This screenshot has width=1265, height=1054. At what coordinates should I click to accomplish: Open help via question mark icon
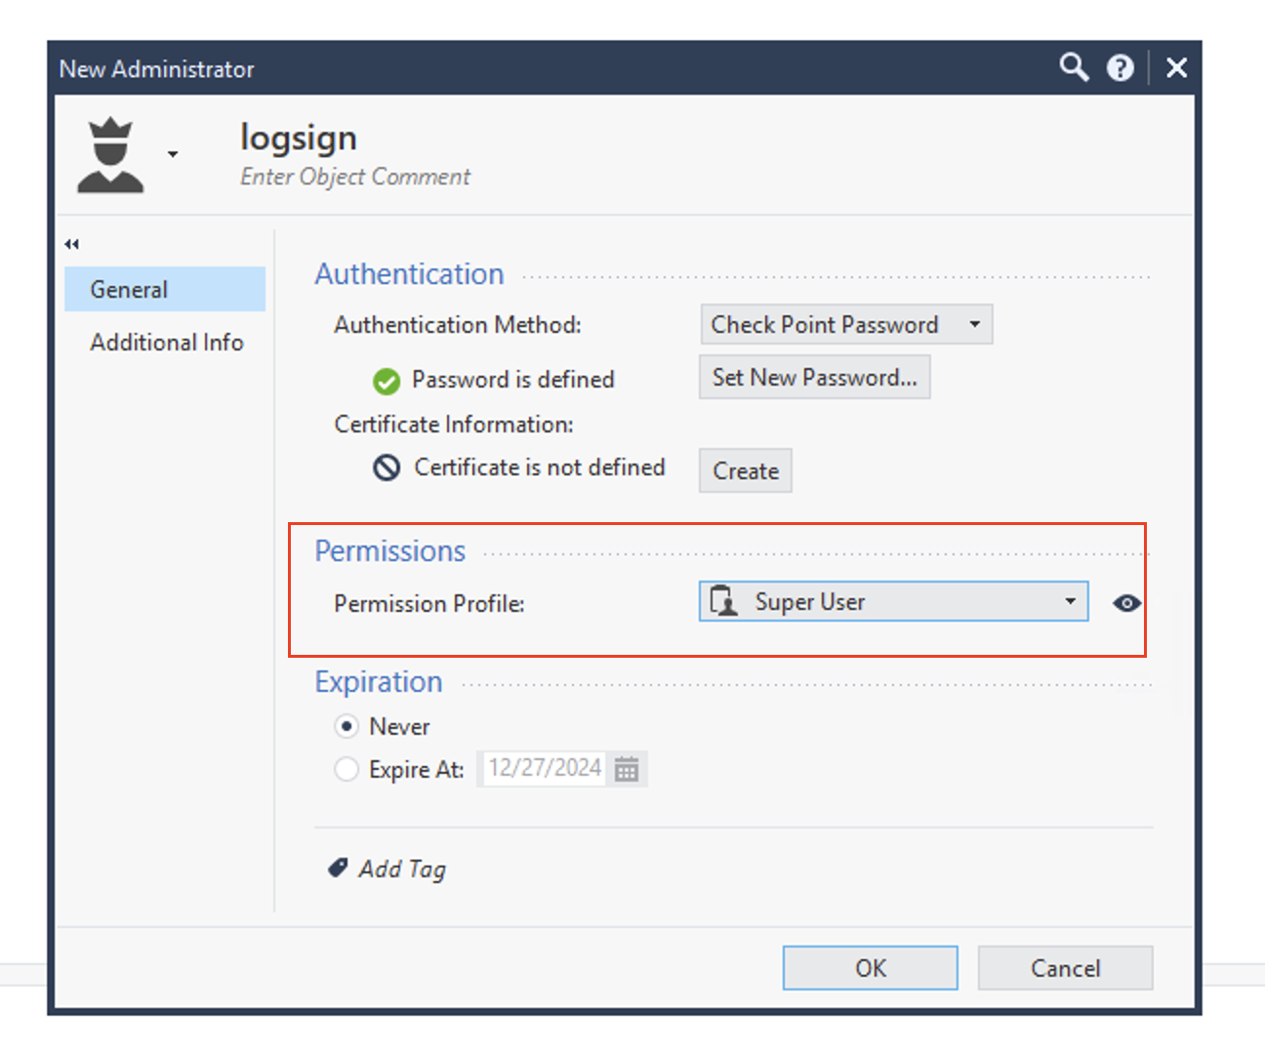[1120, 67]
